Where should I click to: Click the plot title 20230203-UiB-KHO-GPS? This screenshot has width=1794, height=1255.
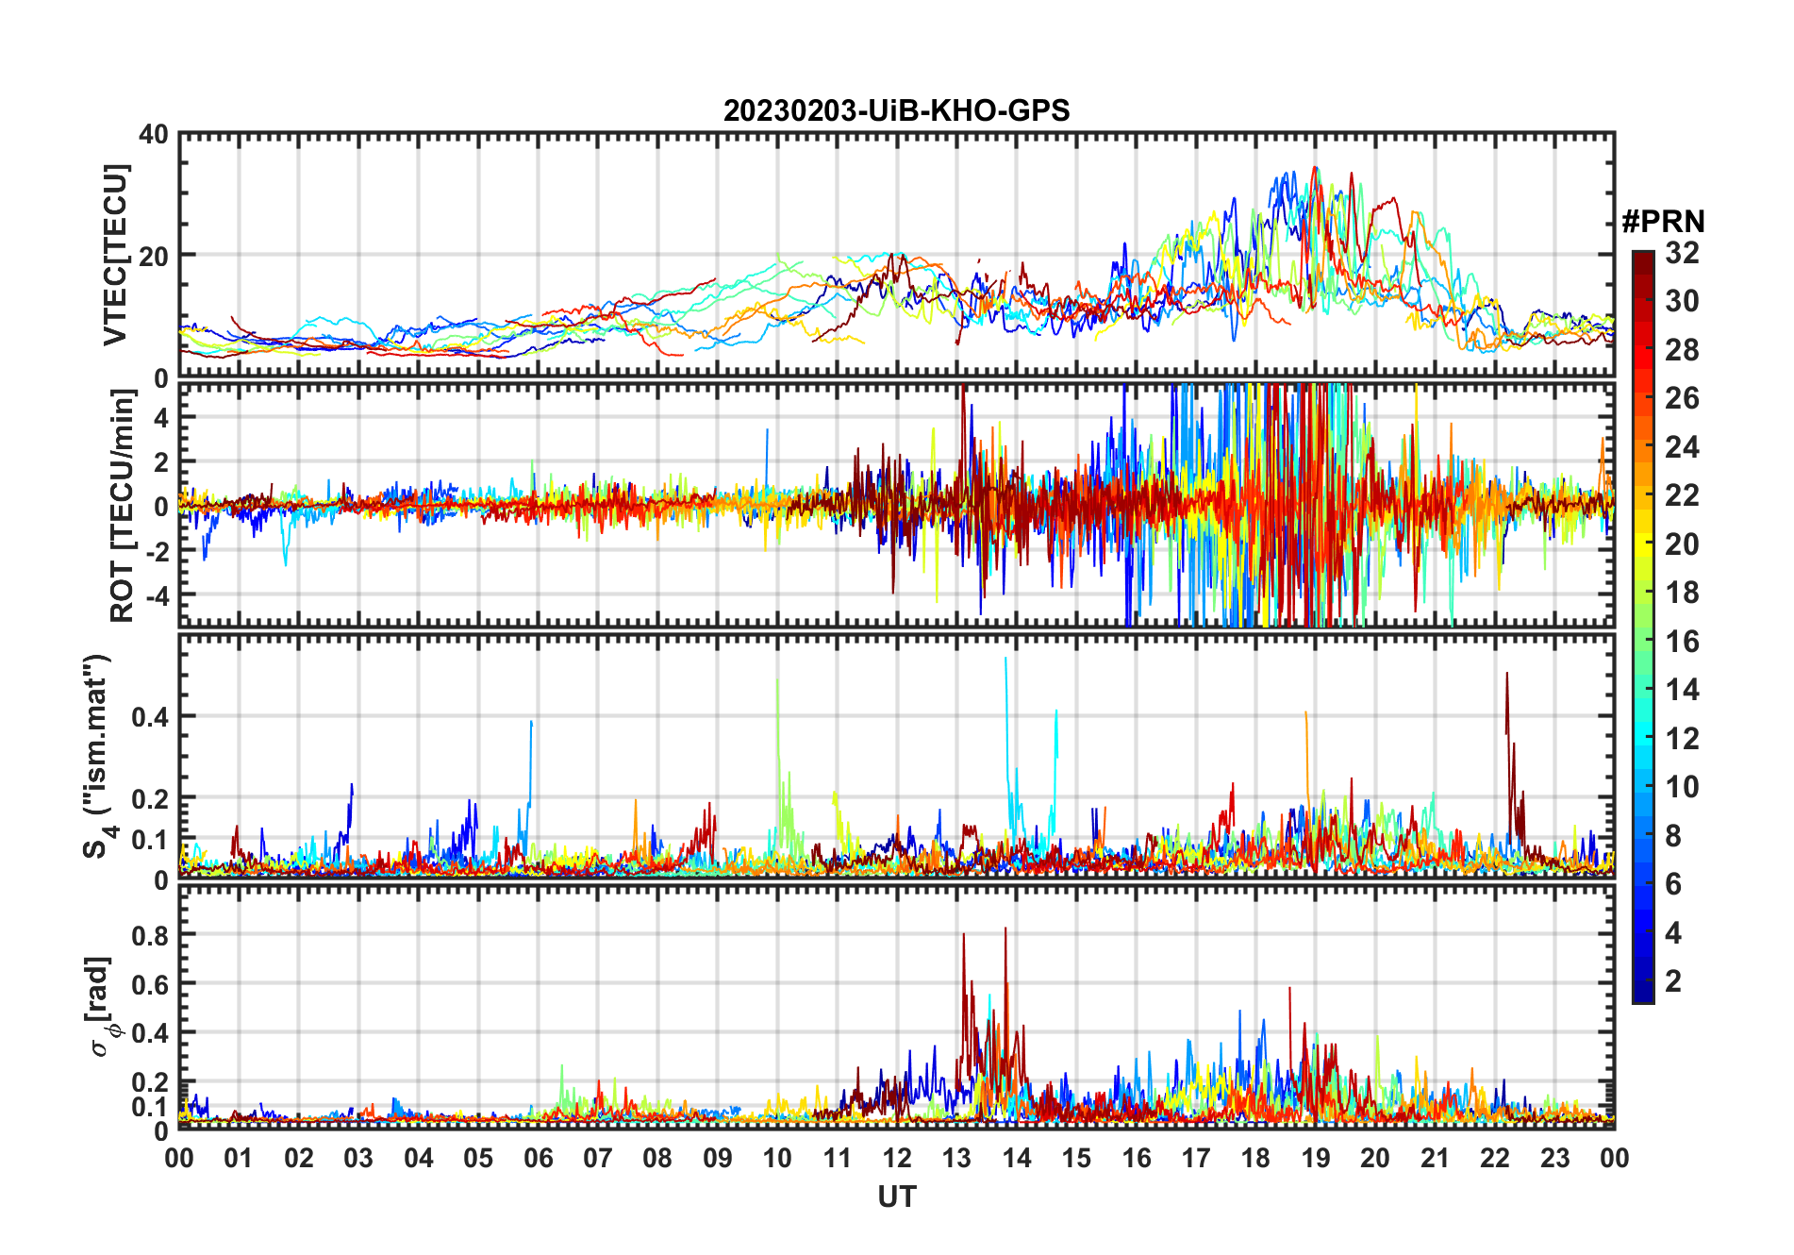pos(896,110)
